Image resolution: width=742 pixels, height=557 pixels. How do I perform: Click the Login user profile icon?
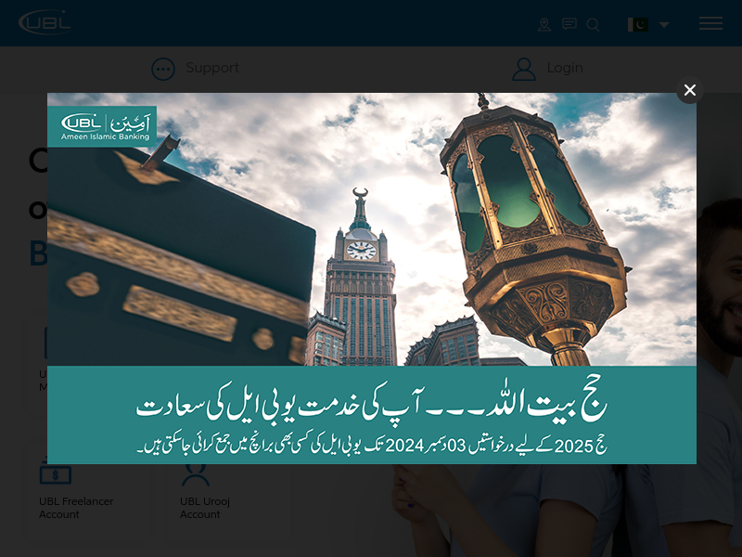tap(524, 69)
